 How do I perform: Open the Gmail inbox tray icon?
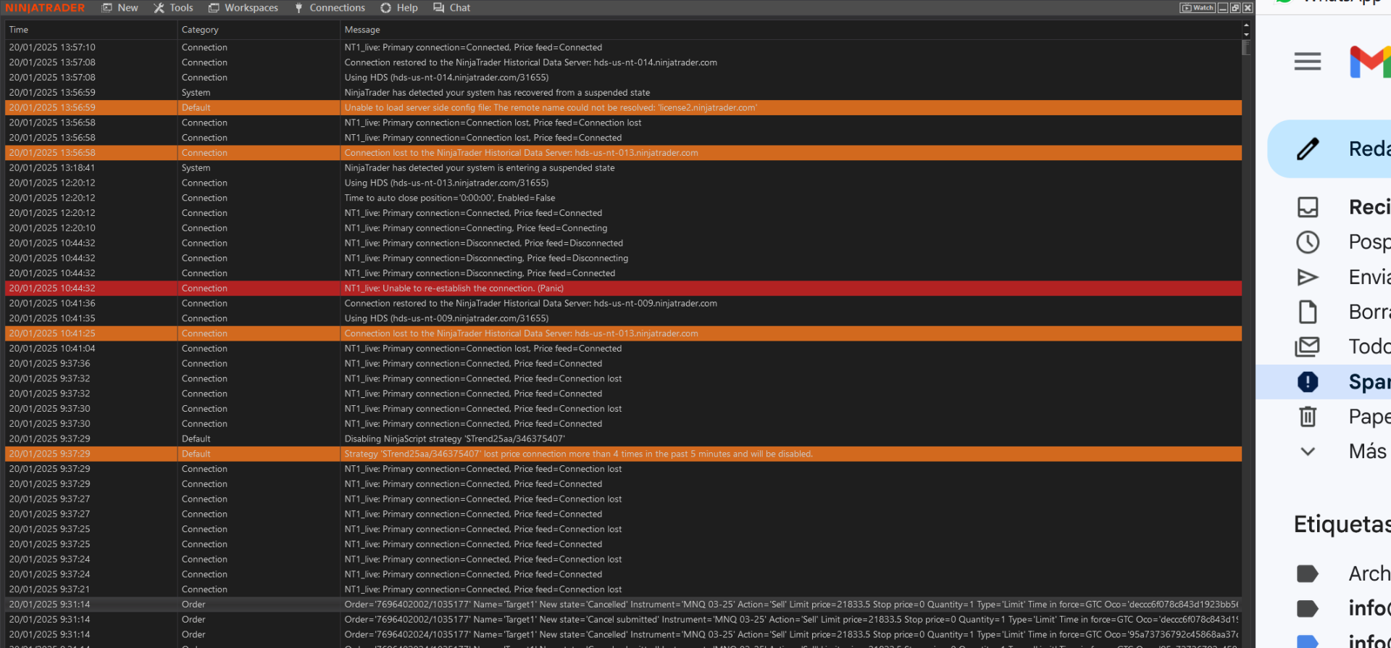click(1308, 207)
